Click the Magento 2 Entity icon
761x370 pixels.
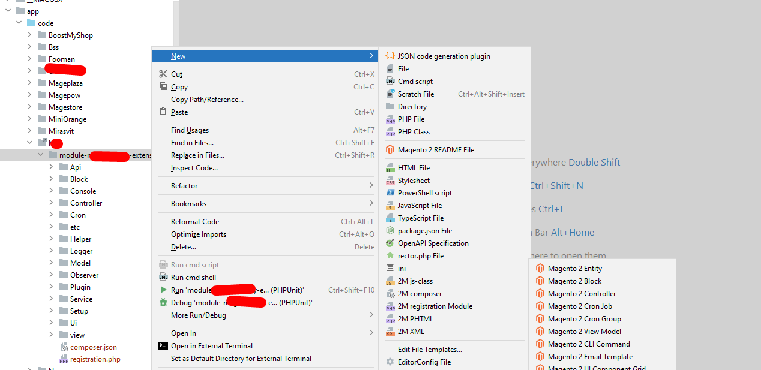(x=540, y=268)
